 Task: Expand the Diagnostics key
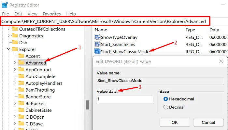pos(8,36)
